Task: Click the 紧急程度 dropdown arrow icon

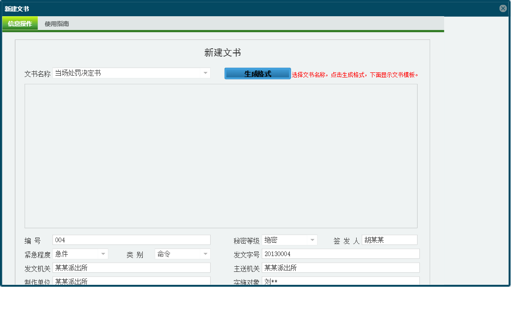Action: point(102,254)
